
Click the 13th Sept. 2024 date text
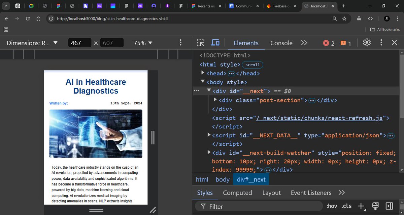[126, 103]
